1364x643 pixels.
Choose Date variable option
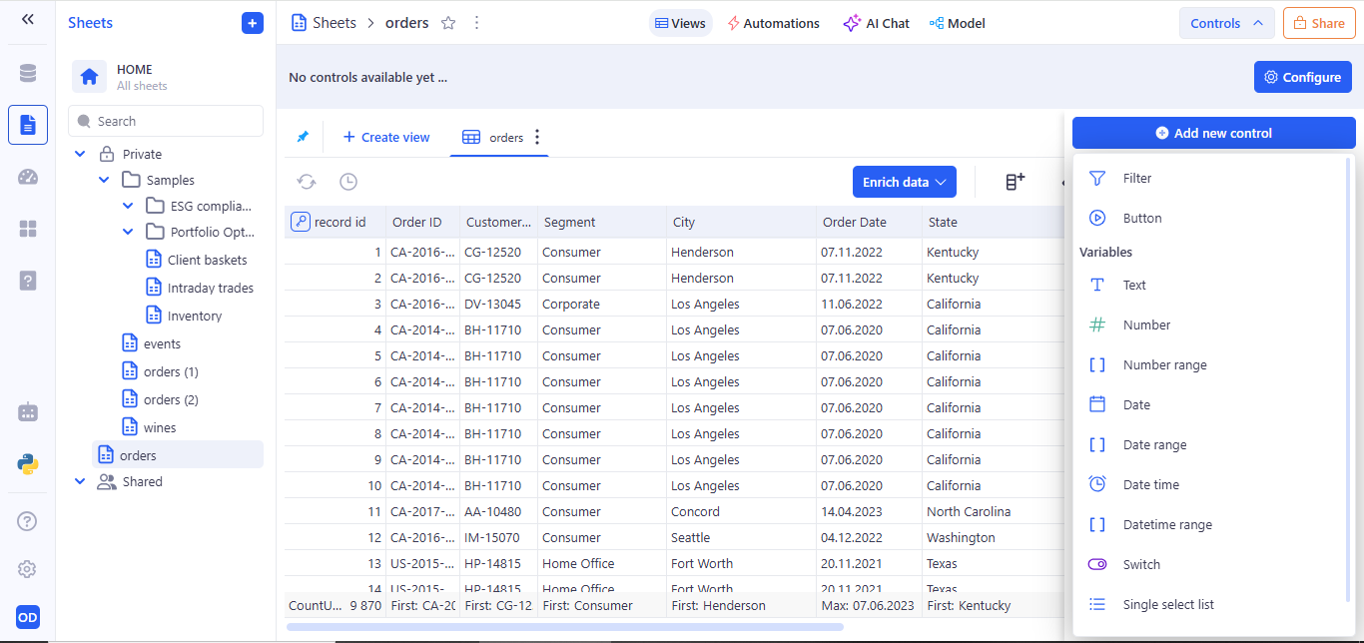click(1209, 404)
